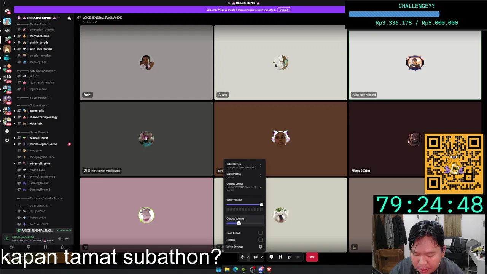Select the NAT participant tile
The image size is (487, 274).
tap(280, 63)
